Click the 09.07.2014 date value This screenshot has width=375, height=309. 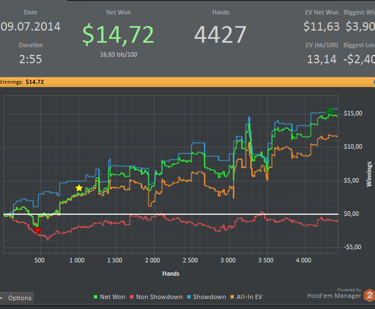point(31,27)
